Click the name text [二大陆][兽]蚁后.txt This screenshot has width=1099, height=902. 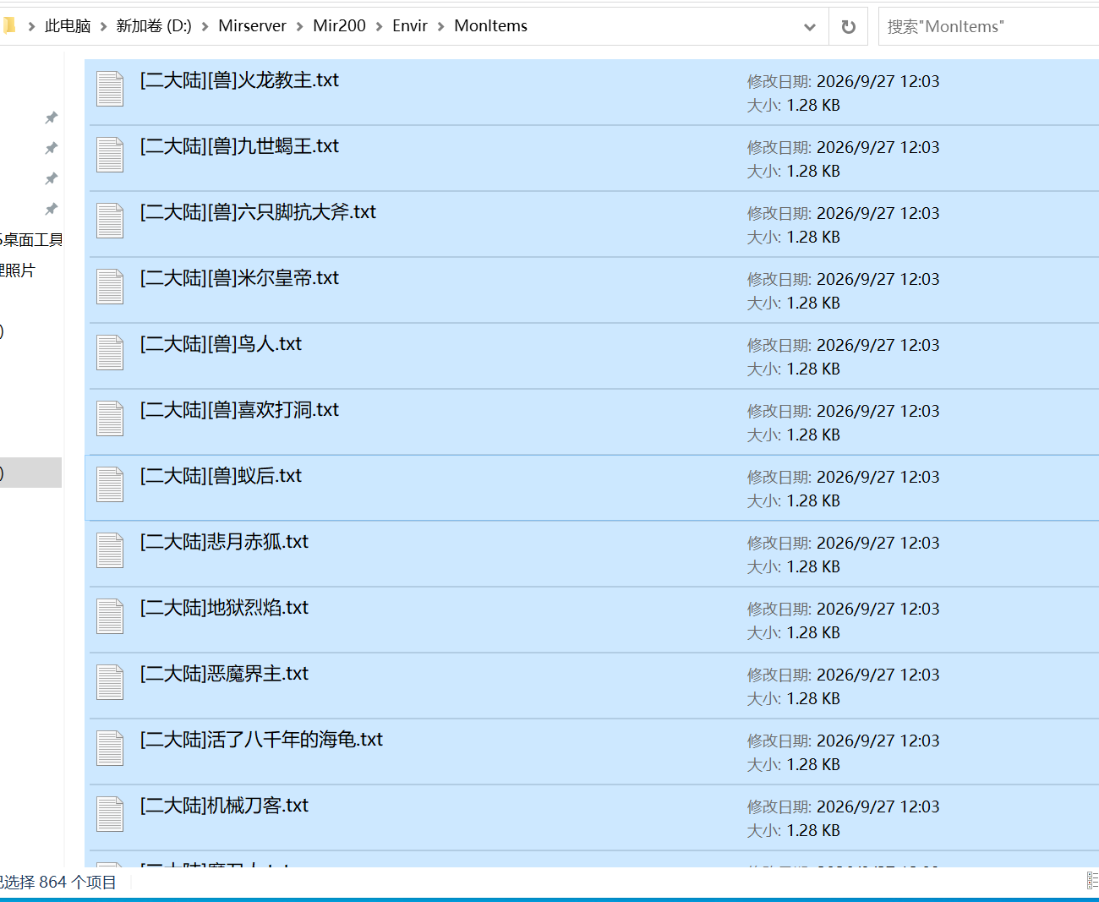pyautogui.click(x=221, y=476)
